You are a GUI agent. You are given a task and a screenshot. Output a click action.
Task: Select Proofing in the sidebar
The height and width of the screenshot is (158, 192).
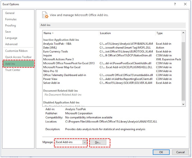(11, 26)
